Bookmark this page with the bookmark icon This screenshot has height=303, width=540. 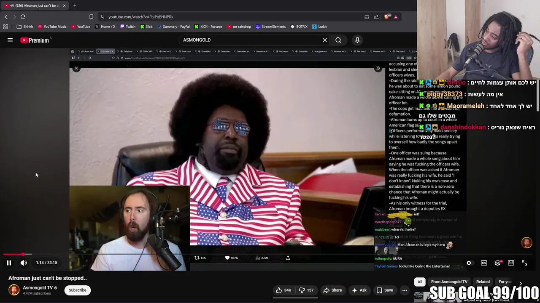[x=91, y=17]
